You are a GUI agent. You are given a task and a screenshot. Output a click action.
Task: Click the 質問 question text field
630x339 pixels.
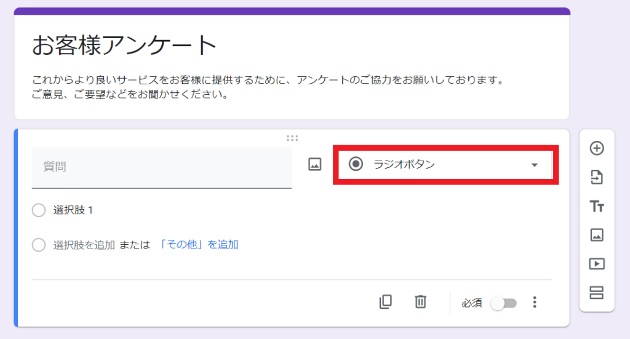click(x=162, y=167)
